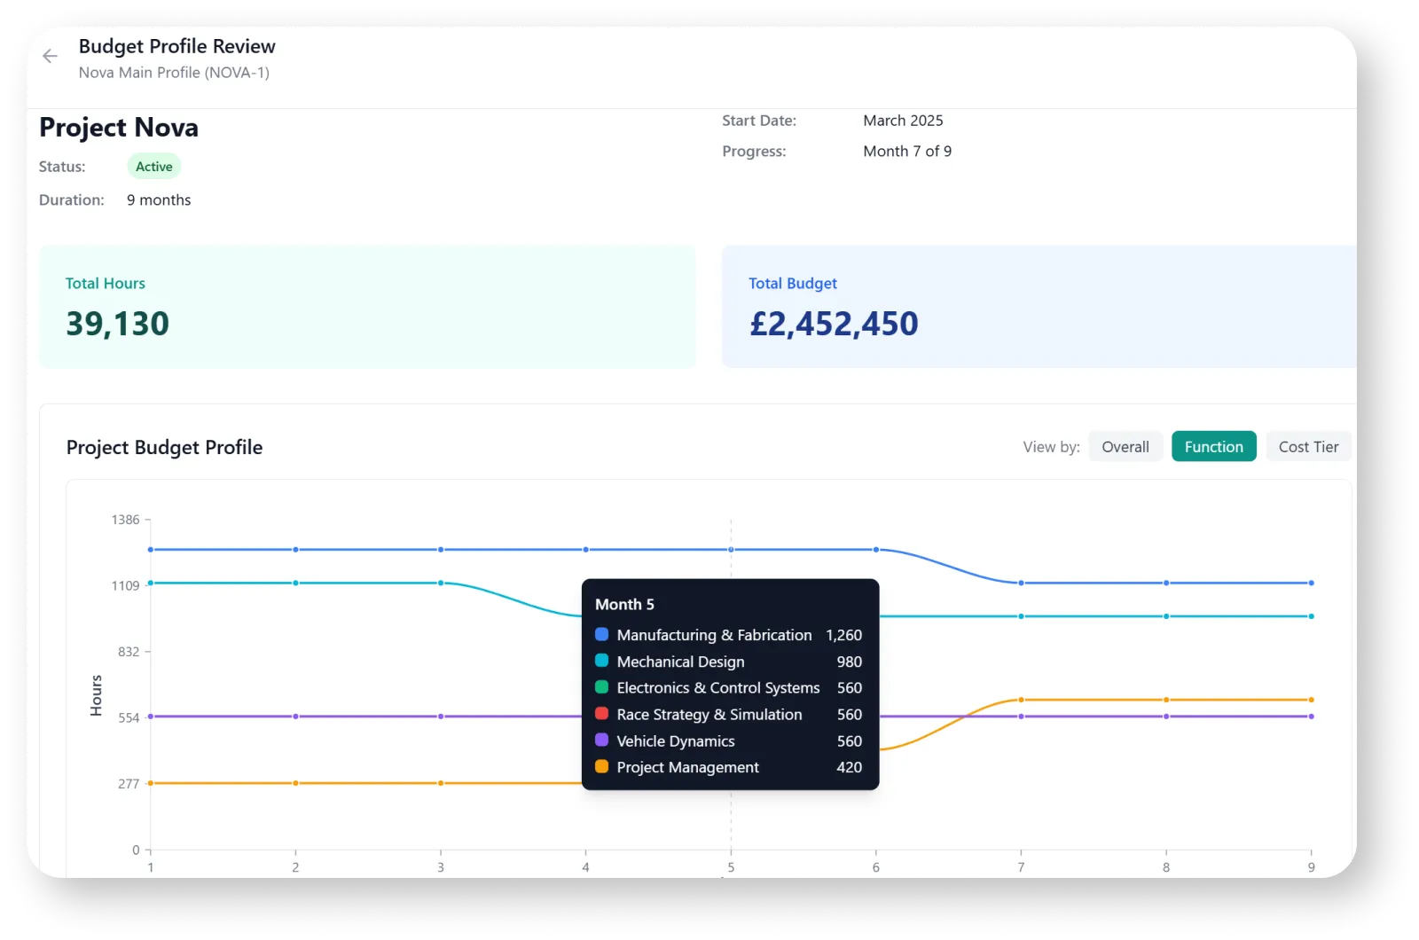
Task: Switch view to Overall
Action: [x=1125, y=446]
